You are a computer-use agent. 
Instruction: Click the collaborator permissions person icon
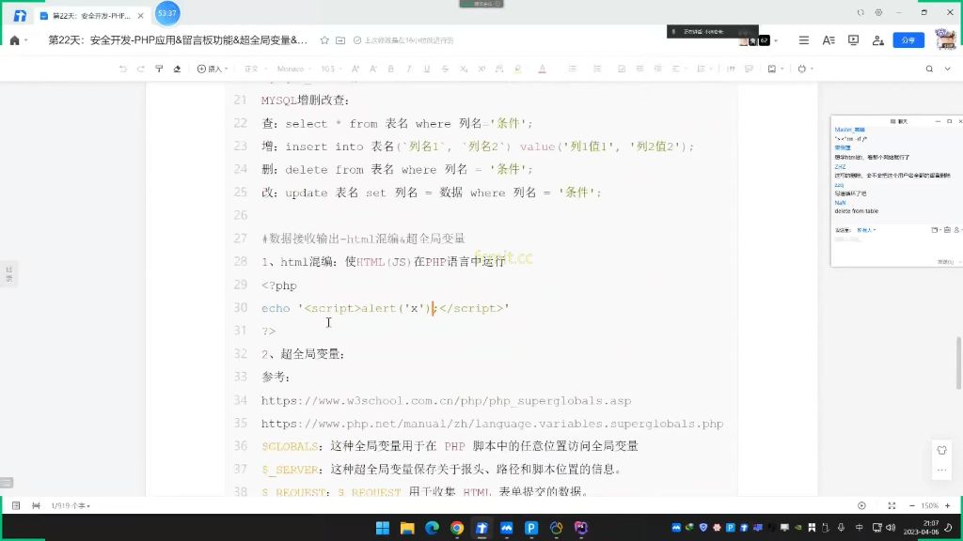tap(877, 39)
